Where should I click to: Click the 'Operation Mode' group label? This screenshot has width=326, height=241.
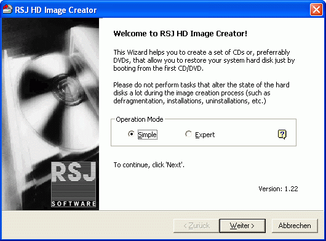(140, 119)
